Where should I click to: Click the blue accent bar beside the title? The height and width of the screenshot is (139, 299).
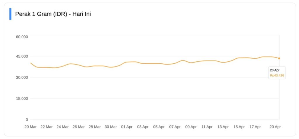click(x=11, y=14)
